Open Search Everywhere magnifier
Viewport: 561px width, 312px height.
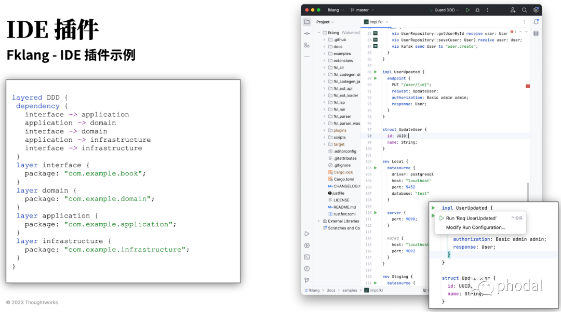tap(524, 10)
